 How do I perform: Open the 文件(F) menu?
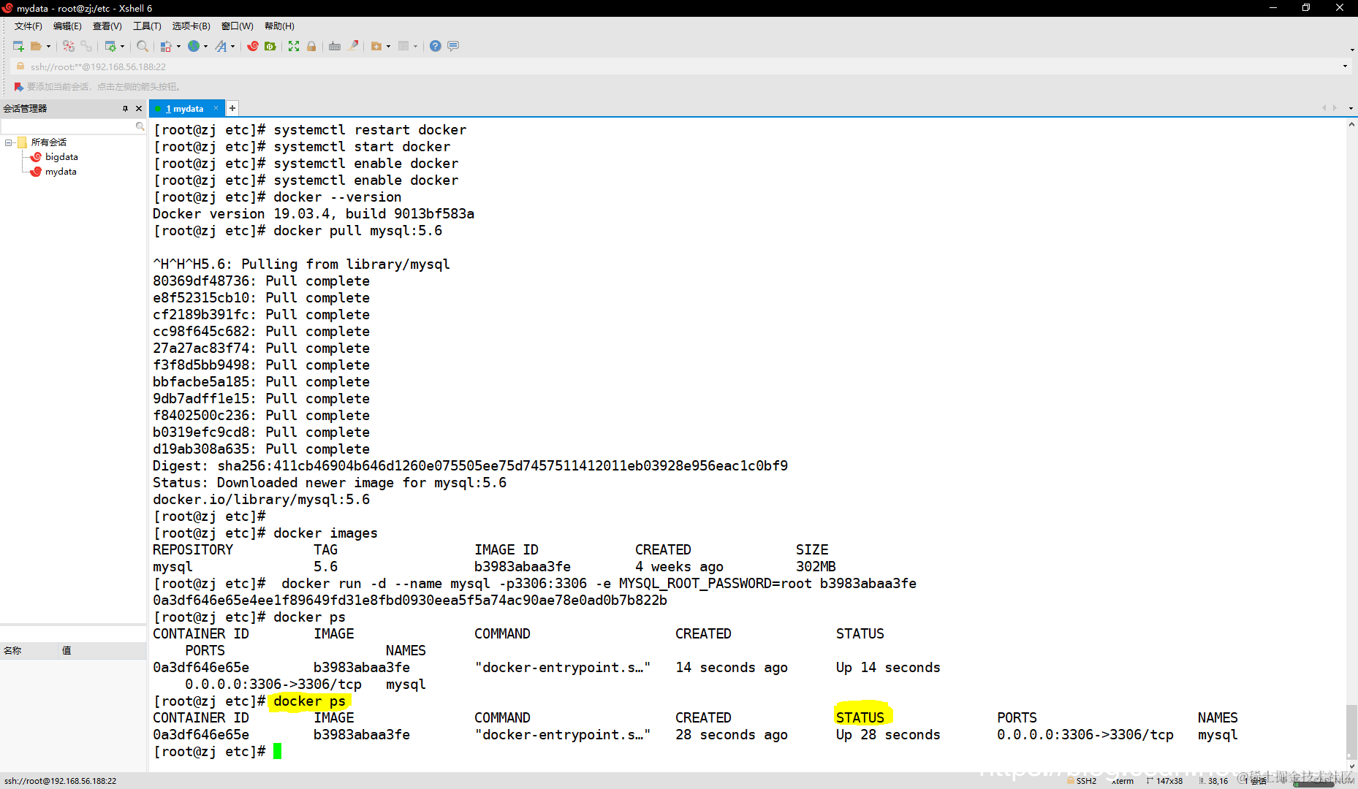(29, 26)
